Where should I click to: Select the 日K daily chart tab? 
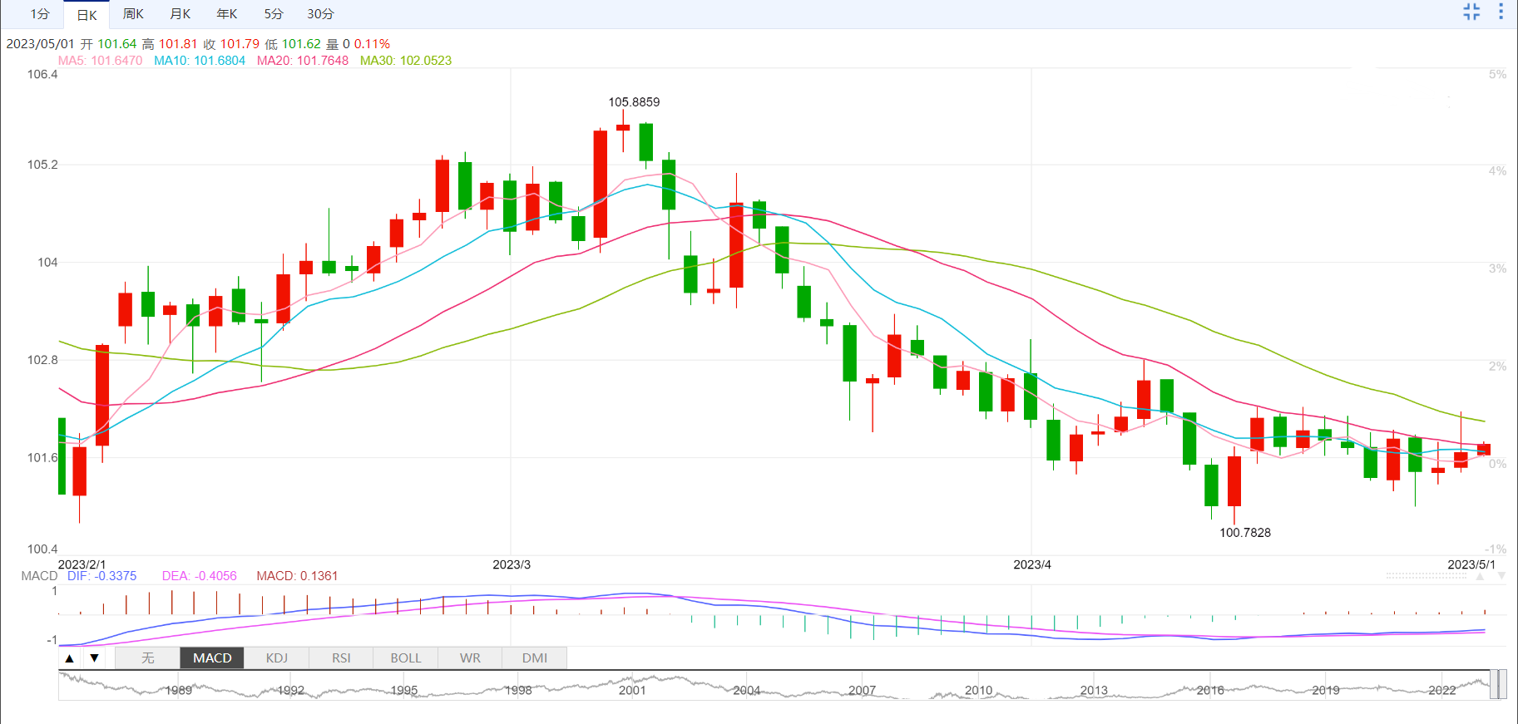[x=87, y=15]
